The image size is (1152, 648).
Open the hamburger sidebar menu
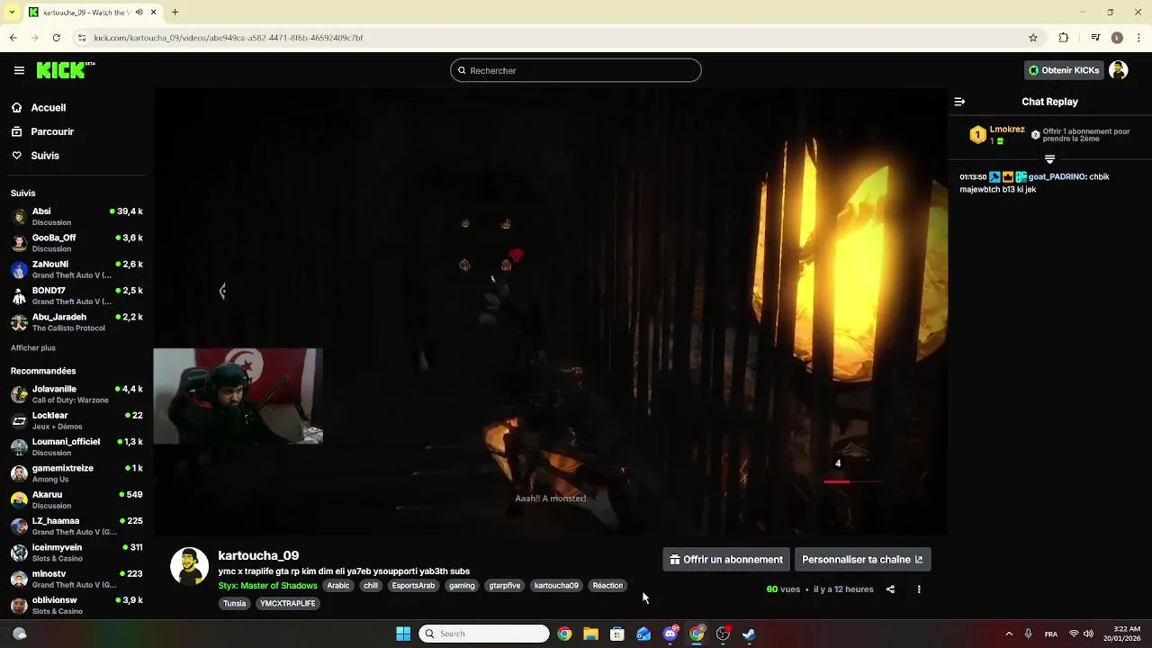[x=19, y=70]
